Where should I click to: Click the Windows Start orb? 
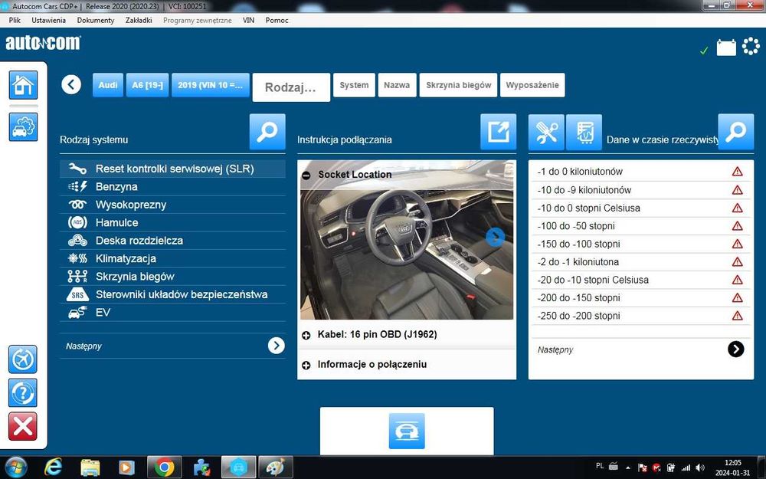[x=16, y=468]
